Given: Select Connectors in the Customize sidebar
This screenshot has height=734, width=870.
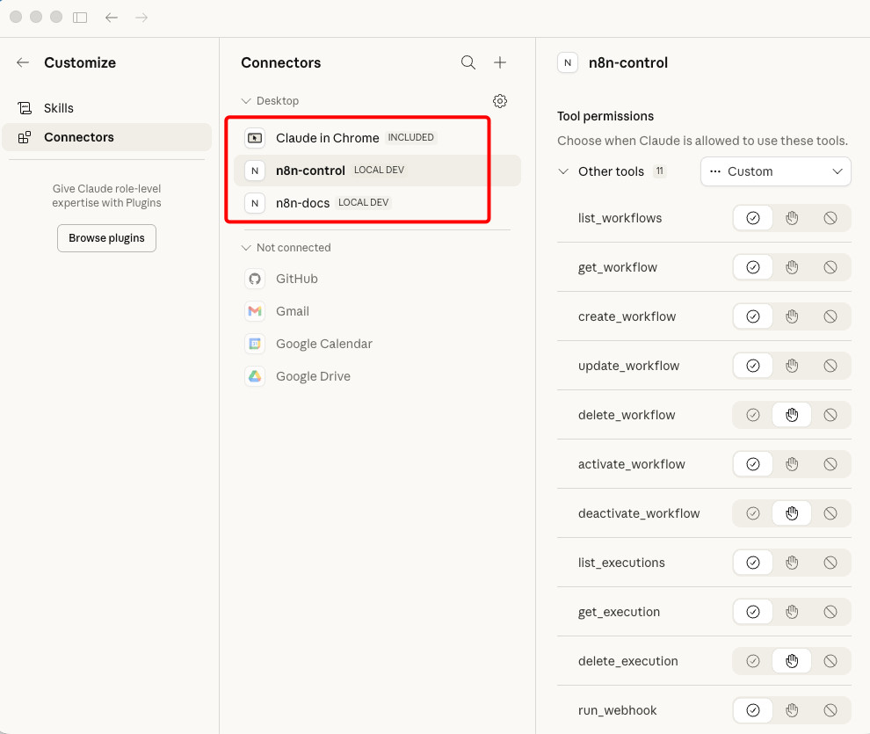Looking at the screenshot, I should (x=78, y=137).
